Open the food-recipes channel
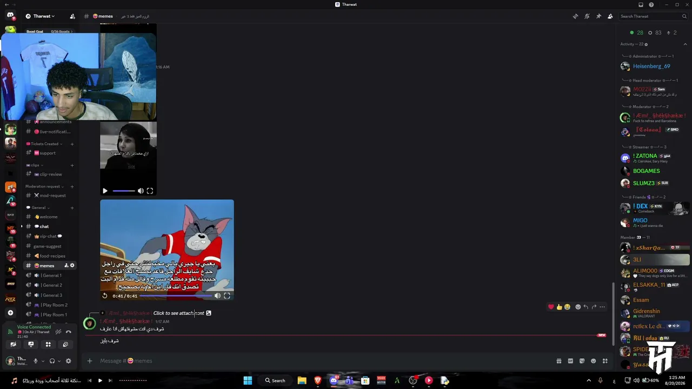Image resolution: width=692 pixels, height=389 pixels. (49, 256)
